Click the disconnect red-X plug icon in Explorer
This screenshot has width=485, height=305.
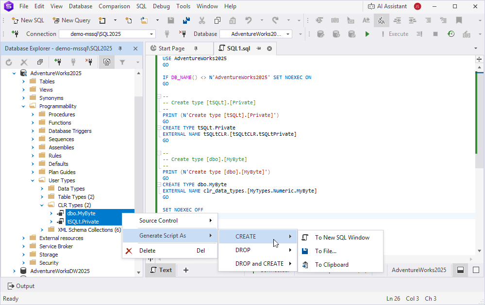[89, 63]
